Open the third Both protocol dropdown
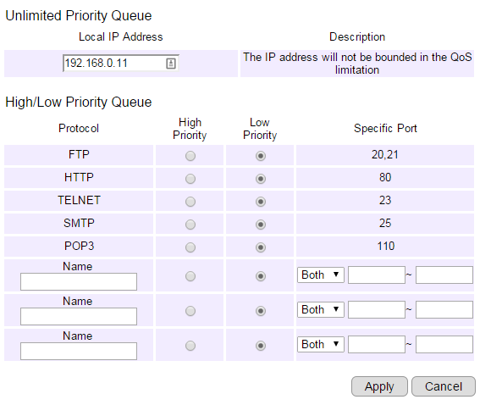The width and height of the screenshot is (502, 405). (x=321, y=345)
